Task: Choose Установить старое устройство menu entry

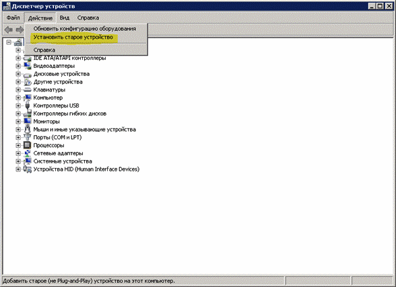Action: pyautogui.click(x=73, y=37)
